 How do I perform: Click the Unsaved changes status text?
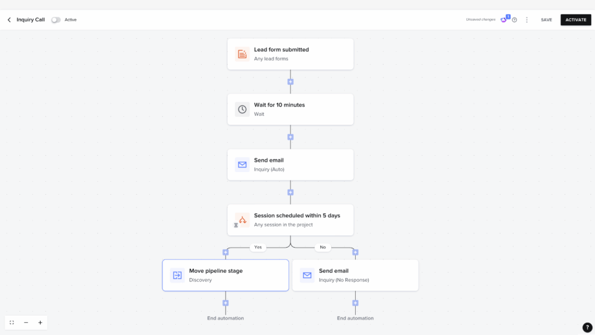point(481,19)
